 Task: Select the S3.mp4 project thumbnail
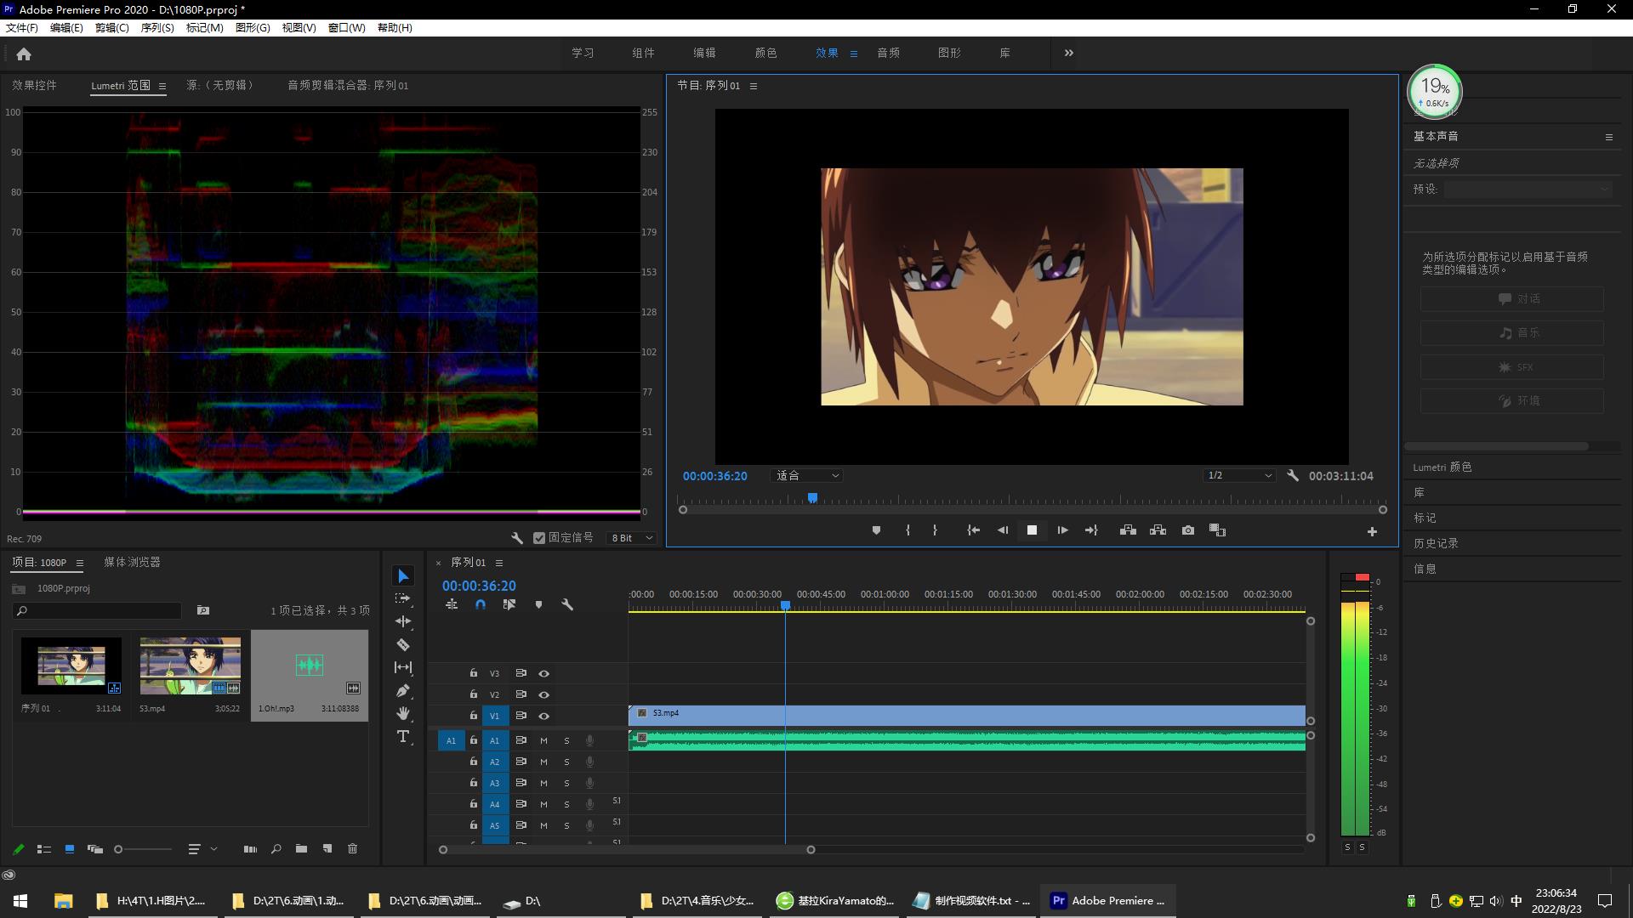point(190,666)
